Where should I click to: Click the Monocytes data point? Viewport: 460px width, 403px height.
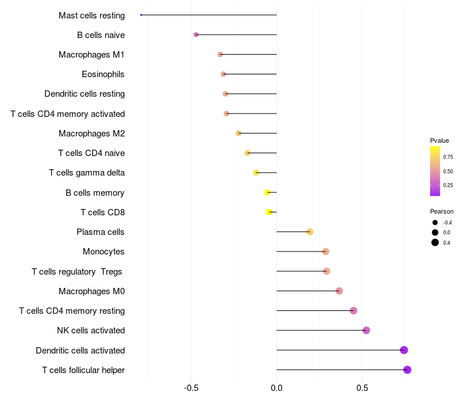(325, 252)
